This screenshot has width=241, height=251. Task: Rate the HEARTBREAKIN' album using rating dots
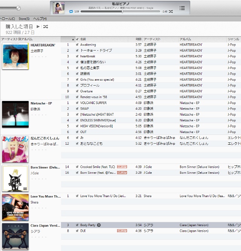click(x=39, y=57)
